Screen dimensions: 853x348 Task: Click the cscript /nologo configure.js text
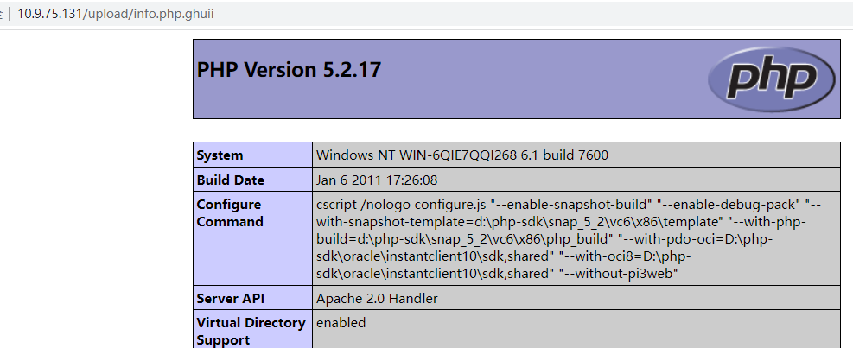(401, 205)
